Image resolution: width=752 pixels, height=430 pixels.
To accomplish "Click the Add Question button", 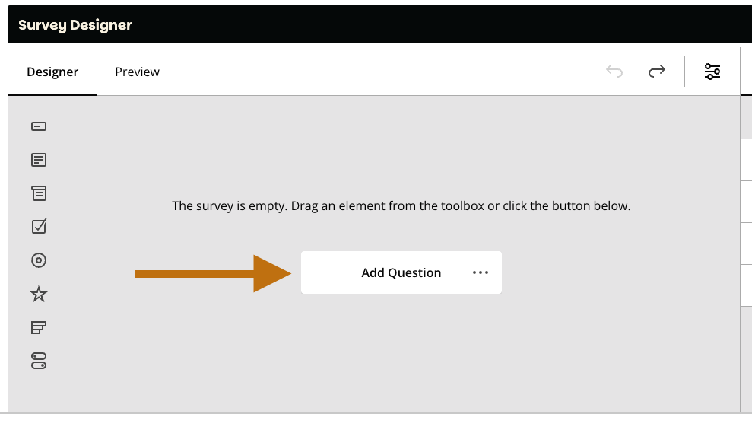I will coord(401,272).
